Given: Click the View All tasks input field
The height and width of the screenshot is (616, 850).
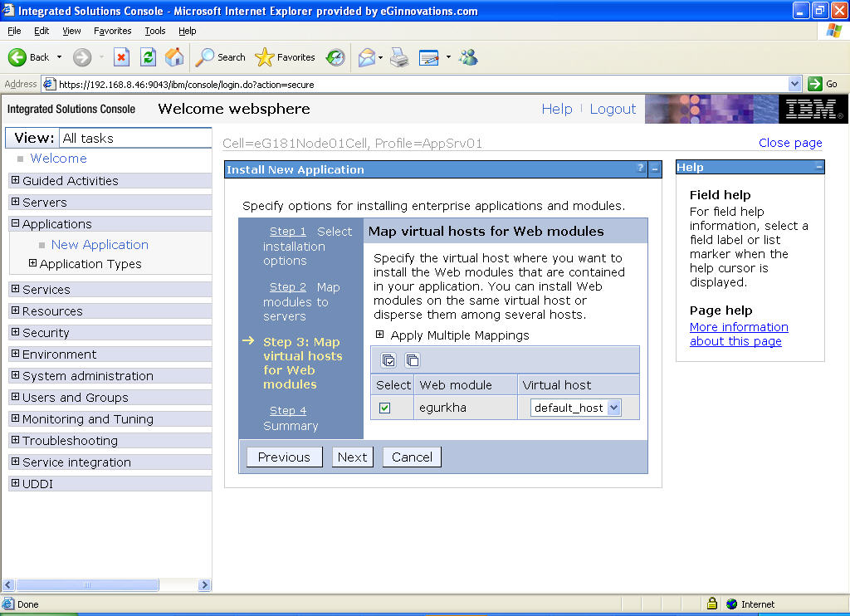Looking at the screenshot, I should [x=134, y=139].
